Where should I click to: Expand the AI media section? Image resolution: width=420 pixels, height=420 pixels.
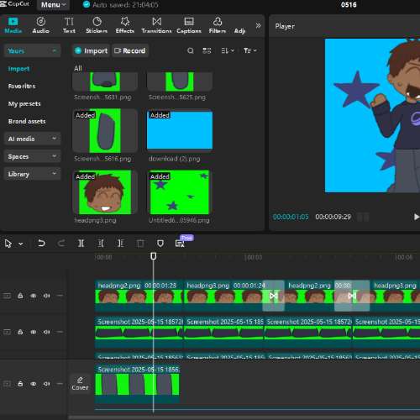[32, 139]
